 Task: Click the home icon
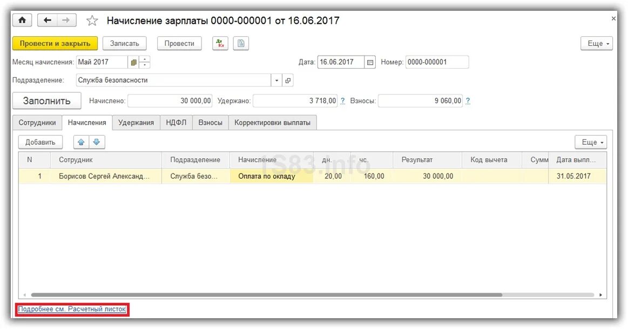pos(22,19)
